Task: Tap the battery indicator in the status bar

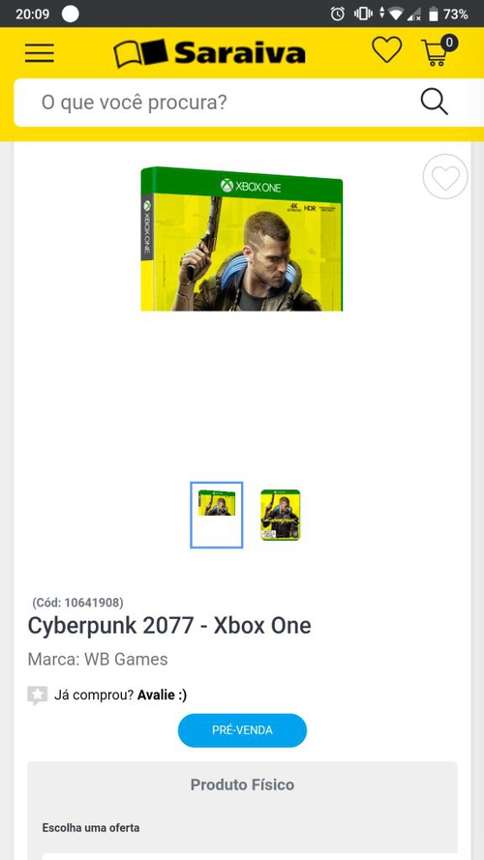Action: (x=434, y=14)
